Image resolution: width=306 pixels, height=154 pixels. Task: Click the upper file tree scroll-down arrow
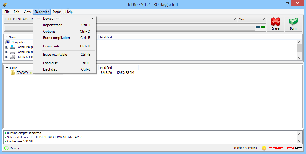[300, 58]
